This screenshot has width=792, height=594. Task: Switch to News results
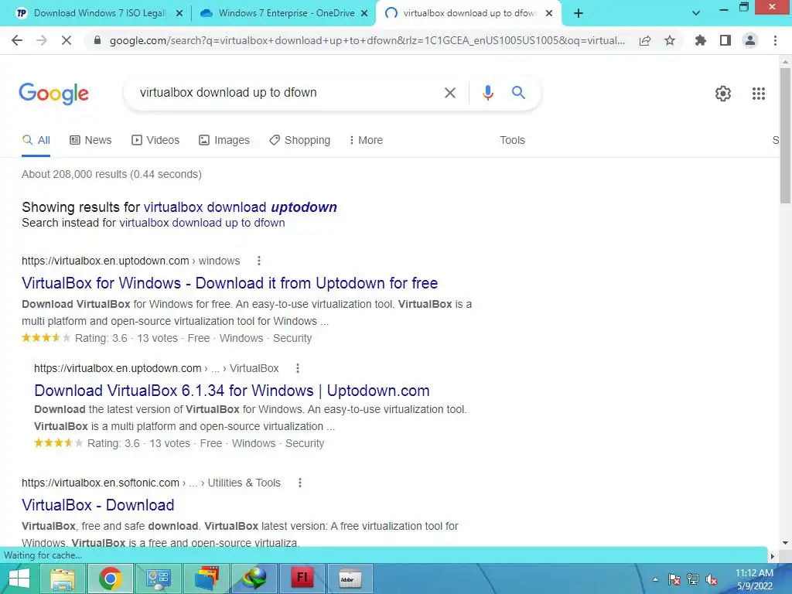pyautogui.click(x=90, y=141)
